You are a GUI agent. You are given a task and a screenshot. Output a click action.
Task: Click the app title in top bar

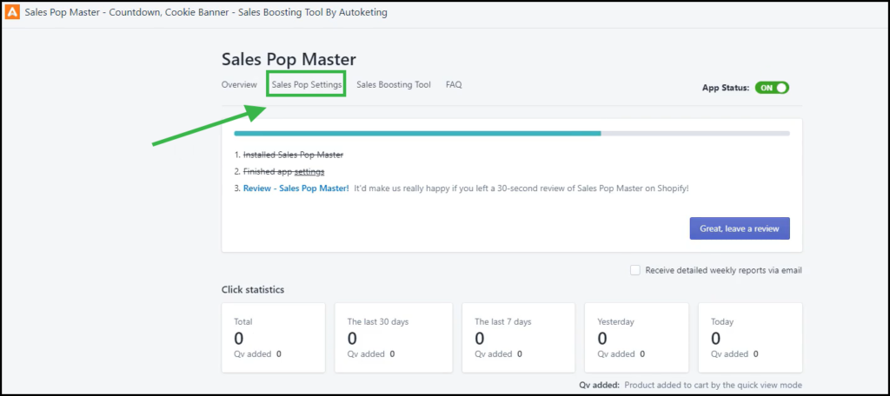tap(206, 12)
